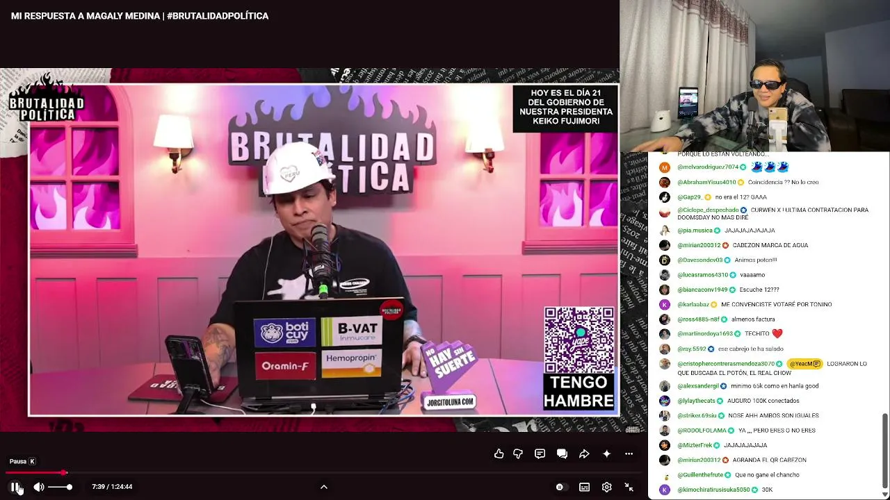890x500 pixels.
Task: Click the chat message 'MARCA DE AGUA'
Action: (x=784, y=245)
